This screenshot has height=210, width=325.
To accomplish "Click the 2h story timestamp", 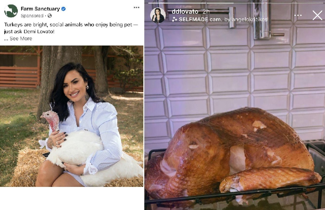I will coord(206,11).
